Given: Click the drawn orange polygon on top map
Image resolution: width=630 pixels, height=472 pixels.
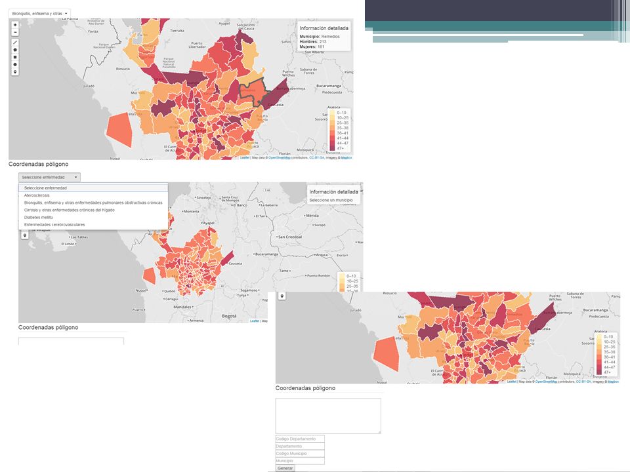Looking at the screenshot, I should (x=119, y=129).
